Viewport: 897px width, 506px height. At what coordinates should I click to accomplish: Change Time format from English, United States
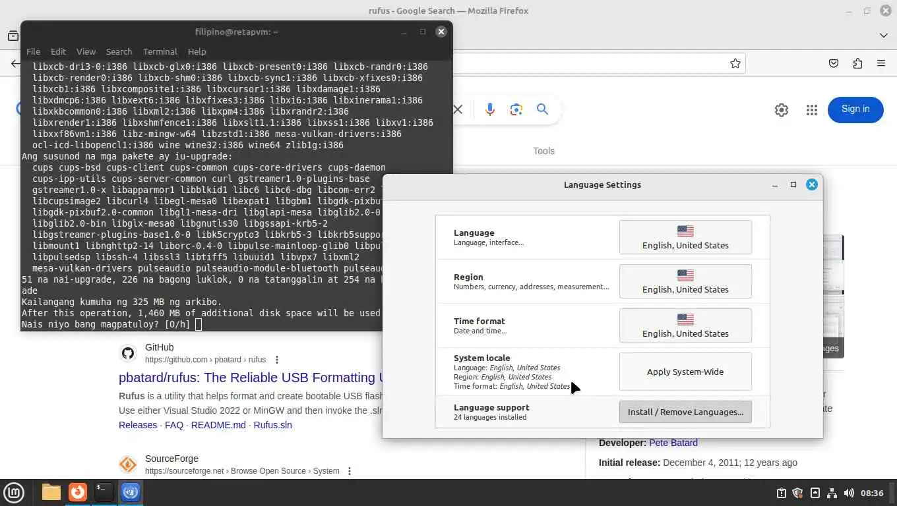click(x=685, y=325)
